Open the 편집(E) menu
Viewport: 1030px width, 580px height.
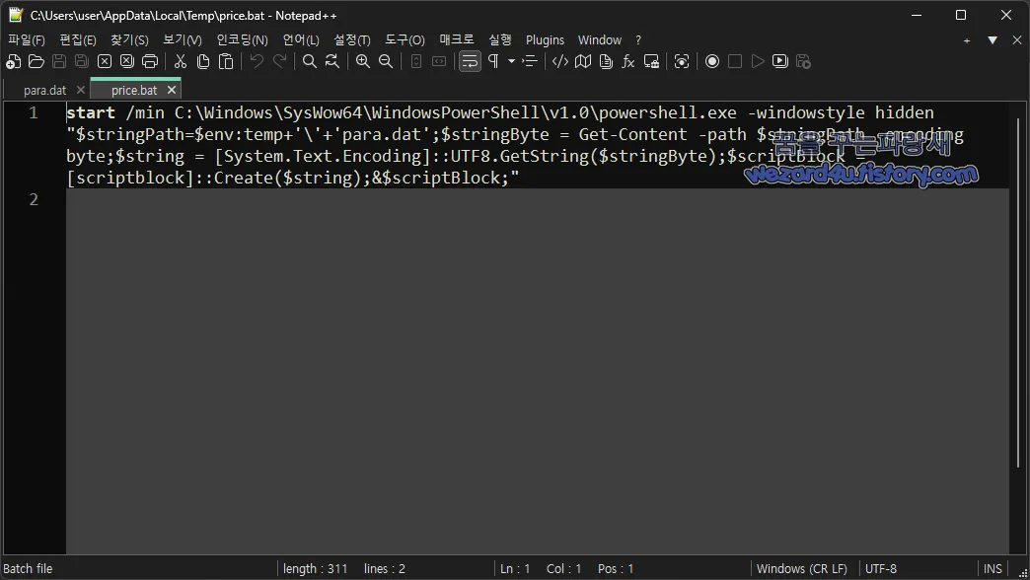click(x=78, y=40)
